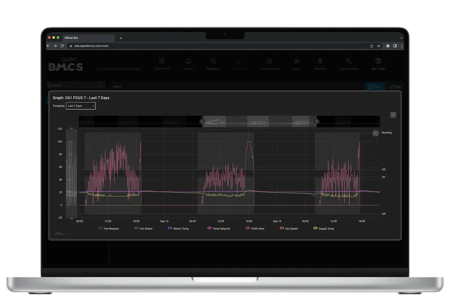The width and height of the screenshot is (450, 297).
Task: Click the collapse button at graph top right
Action: (393, 115)
